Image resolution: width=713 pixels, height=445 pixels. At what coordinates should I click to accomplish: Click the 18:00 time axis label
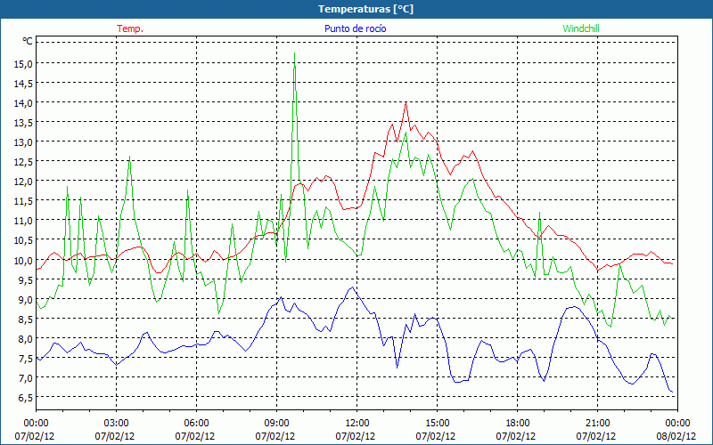tap(516, 424)
